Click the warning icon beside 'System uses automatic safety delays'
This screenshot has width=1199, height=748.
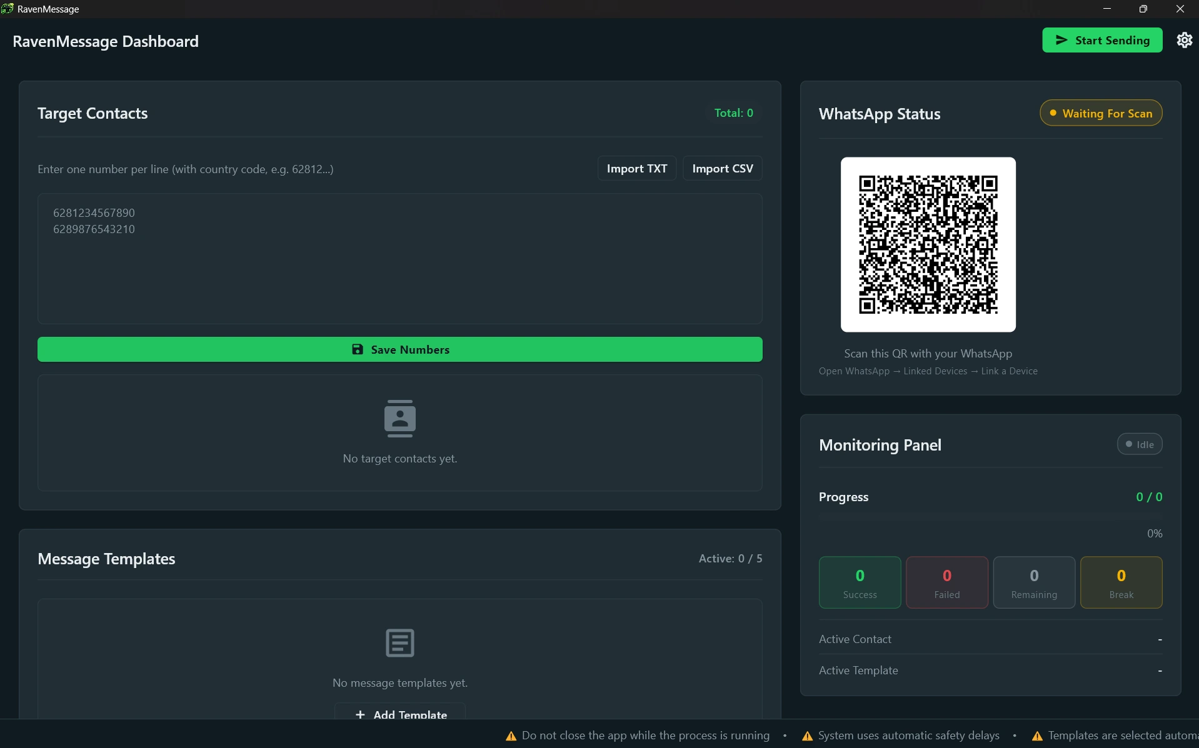click(x=807, y=736)
